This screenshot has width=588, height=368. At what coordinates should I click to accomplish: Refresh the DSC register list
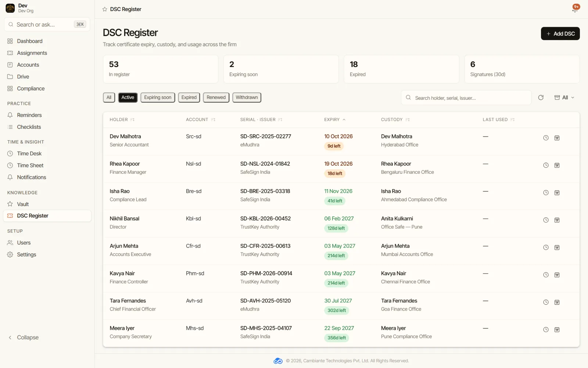(541, 98)
